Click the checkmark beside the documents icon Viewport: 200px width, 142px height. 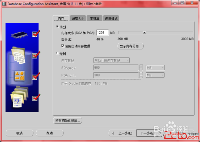point(36,55)
